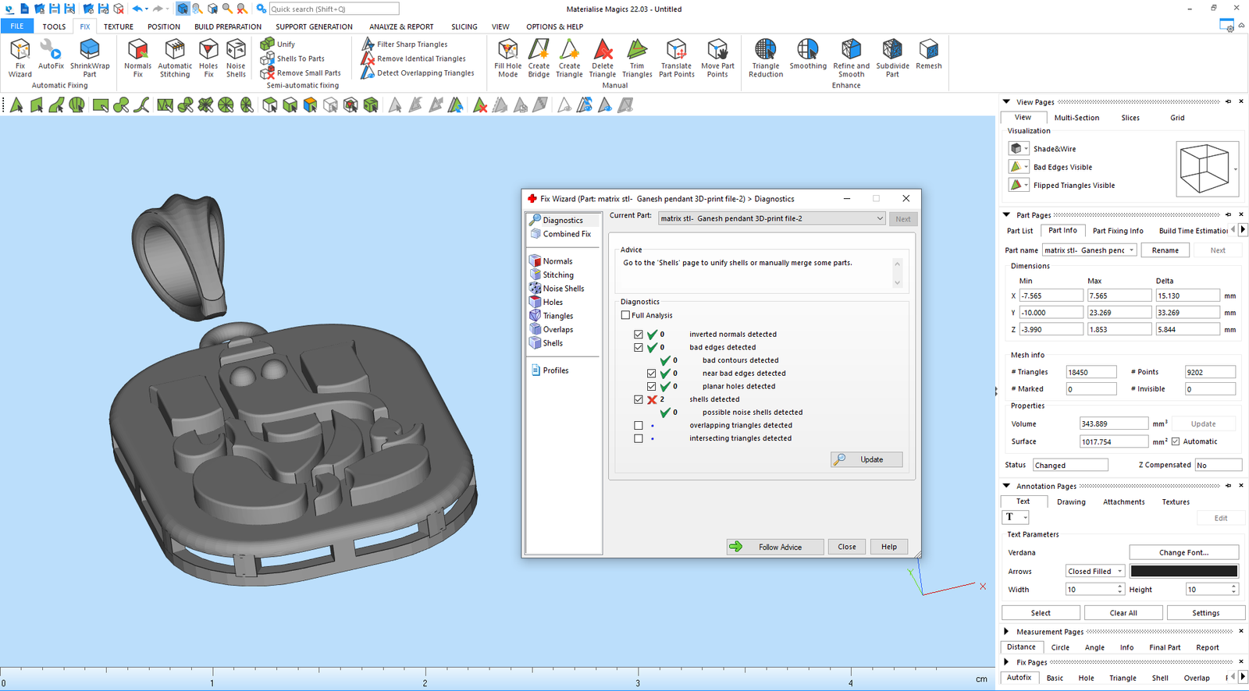Select Noise Shells tool in ribbon
This screenshot has width=1249, height=691.
pyautogui.click(x=236, y=58)
